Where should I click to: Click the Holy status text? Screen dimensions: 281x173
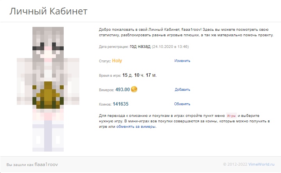[117, 61]
